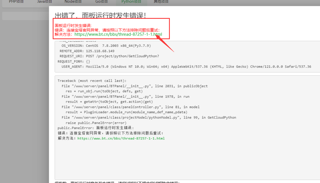Select the red text 面板运行时发生错误:
This screenshot has width=320, height=183.
pyautogui.click(x=73, y=26)
